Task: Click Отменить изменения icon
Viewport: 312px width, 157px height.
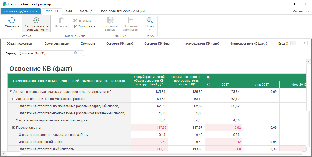Action: 131,20
